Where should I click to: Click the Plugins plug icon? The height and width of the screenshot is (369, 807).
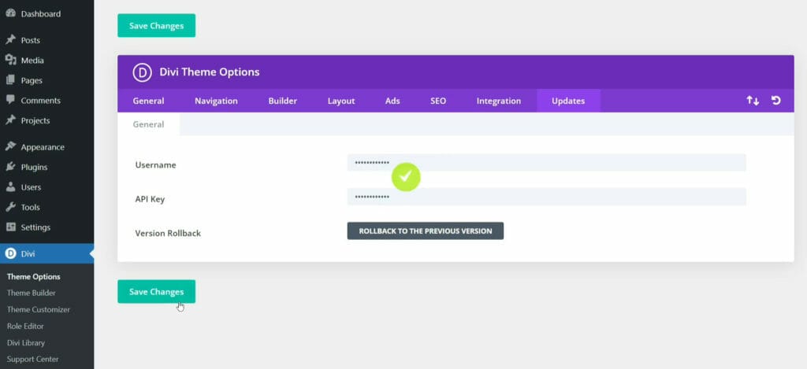(10, 167)
